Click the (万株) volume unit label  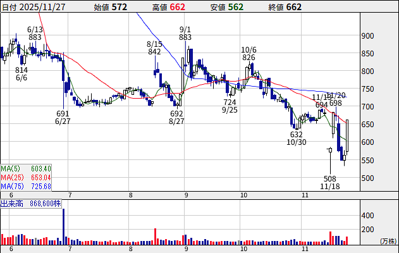388,241
